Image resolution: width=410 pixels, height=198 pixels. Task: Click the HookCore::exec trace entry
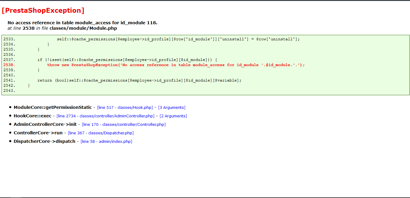(x=33, y=116)
